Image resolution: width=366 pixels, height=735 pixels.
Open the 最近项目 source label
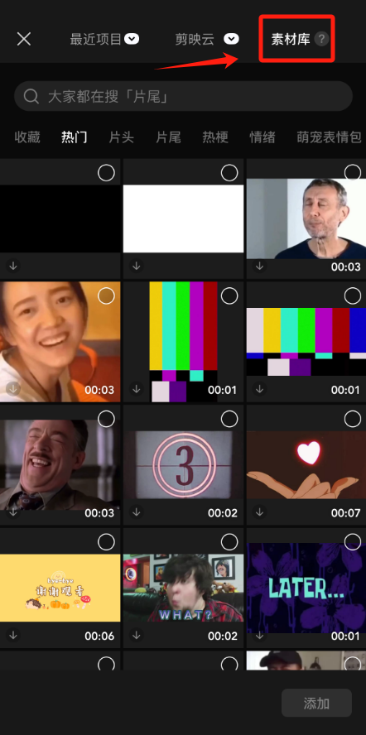[96, 40]
